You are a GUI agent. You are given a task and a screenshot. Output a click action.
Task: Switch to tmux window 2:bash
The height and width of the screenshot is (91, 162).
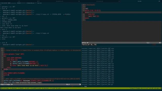[21, 88]
